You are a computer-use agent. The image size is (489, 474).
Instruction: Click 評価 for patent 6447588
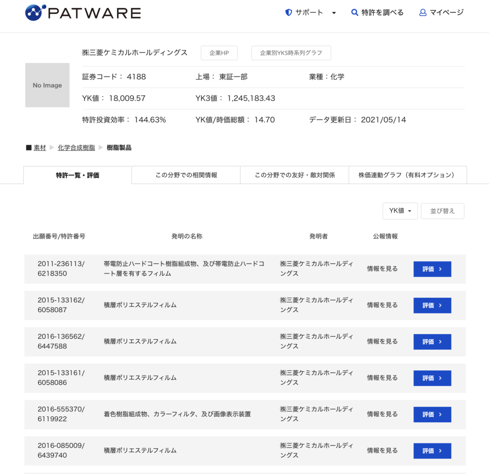[432, 342]
